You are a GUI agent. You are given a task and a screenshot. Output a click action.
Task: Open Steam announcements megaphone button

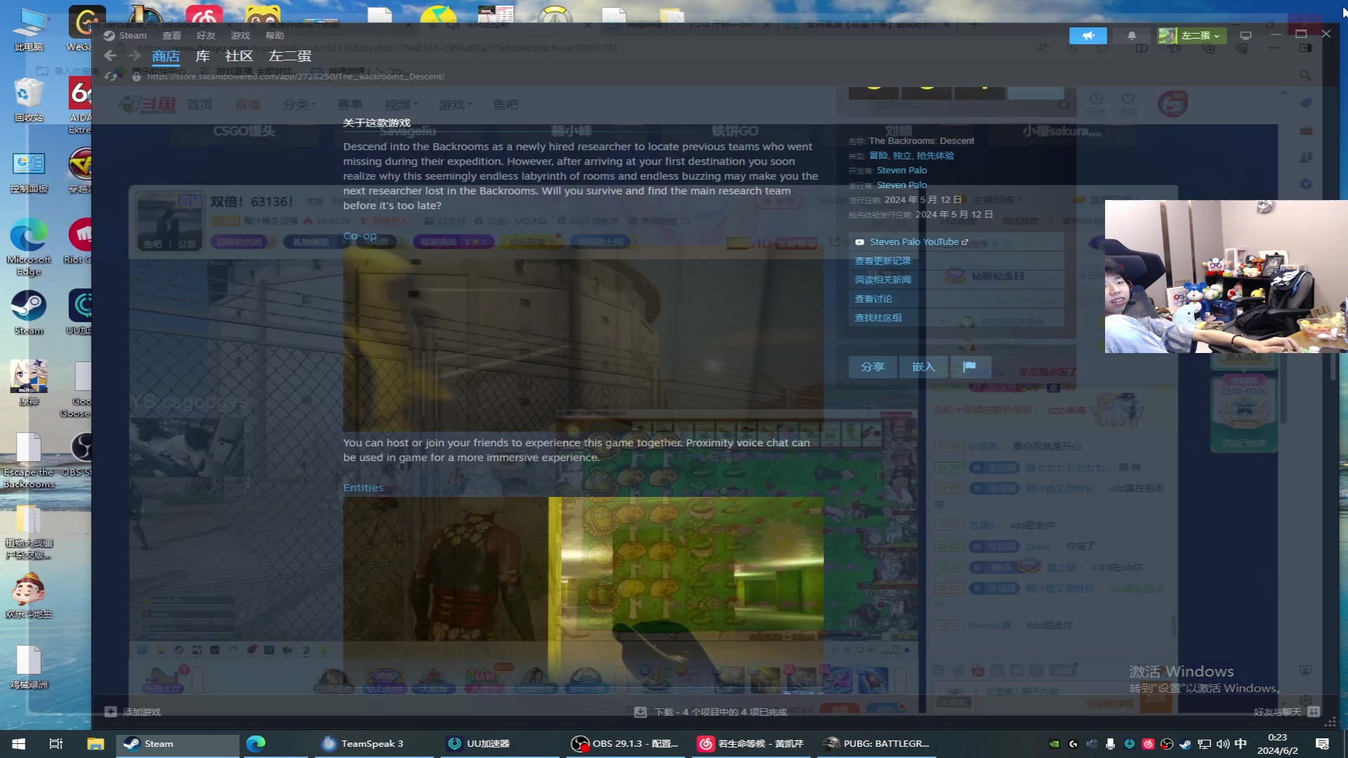1088,35
